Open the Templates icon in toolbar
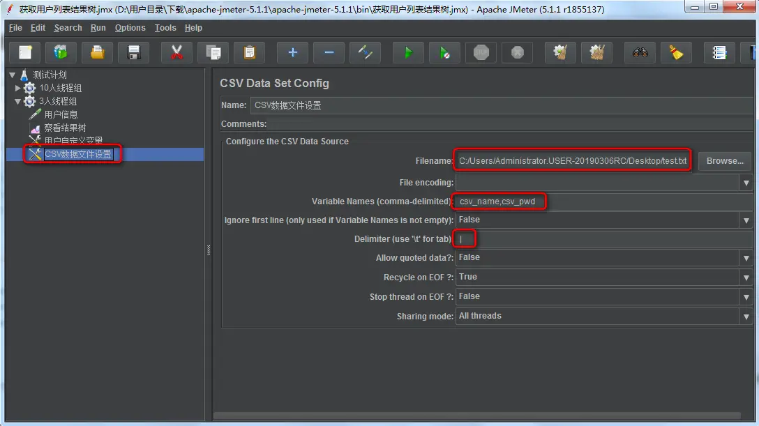Screen dimensions: 759x426 [61, 52]
